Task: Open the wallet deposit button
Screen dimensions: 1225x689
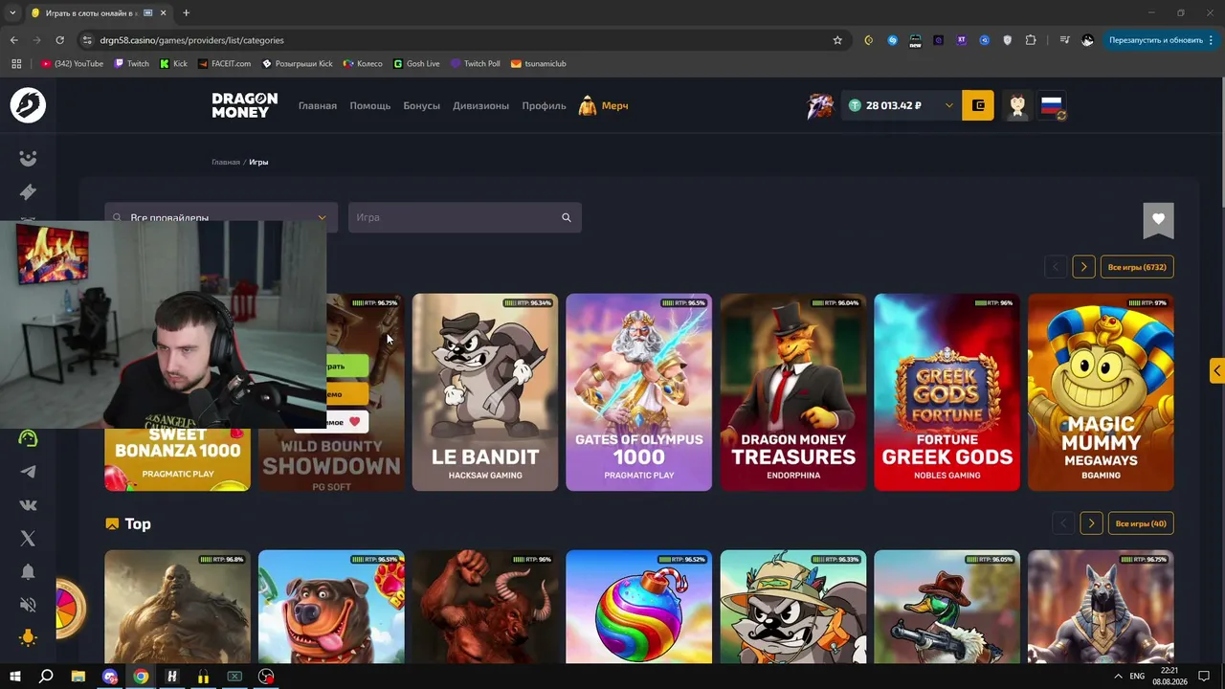Action: pyautogui.click(x=978, y=105)
